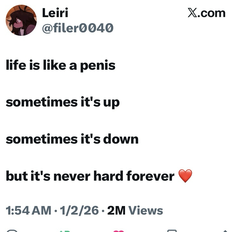Click the display name Leiri
The height and width of the screenshot is (232, 238).
tap(55, 13)
